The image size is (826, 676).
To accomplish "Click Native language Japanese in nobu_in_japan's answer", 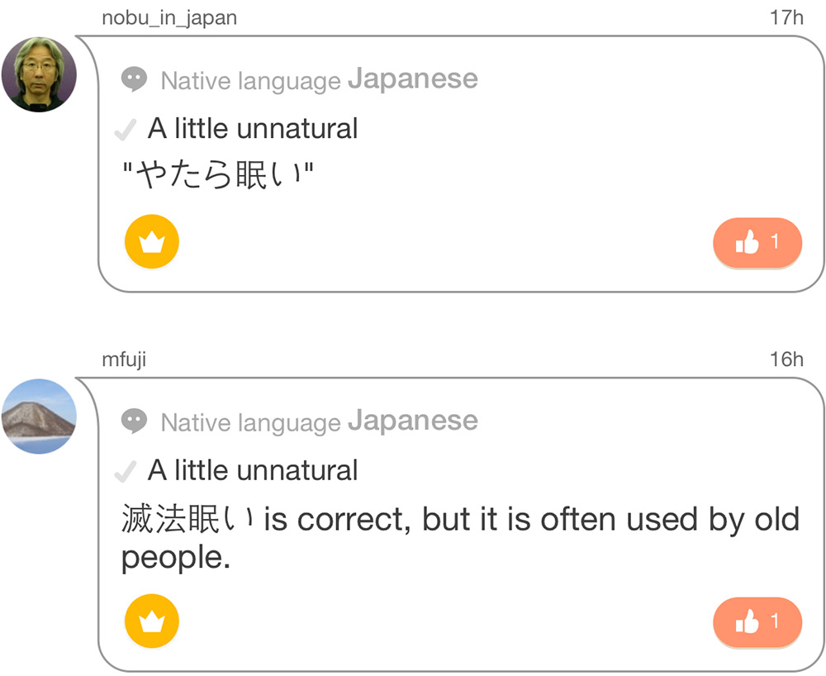I will [319, 79].
